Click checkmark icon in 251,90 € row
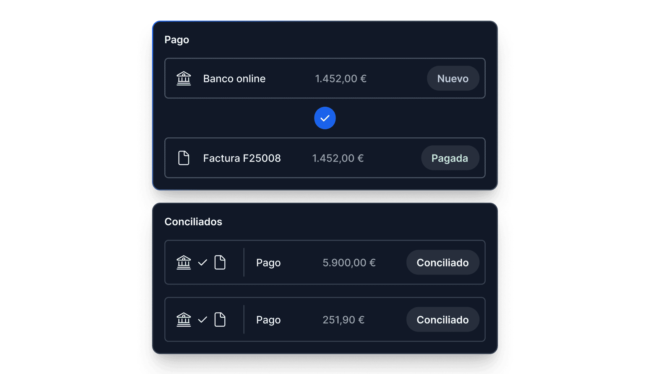The width and height of the screenshot is (650, 374). click(203, 319)
